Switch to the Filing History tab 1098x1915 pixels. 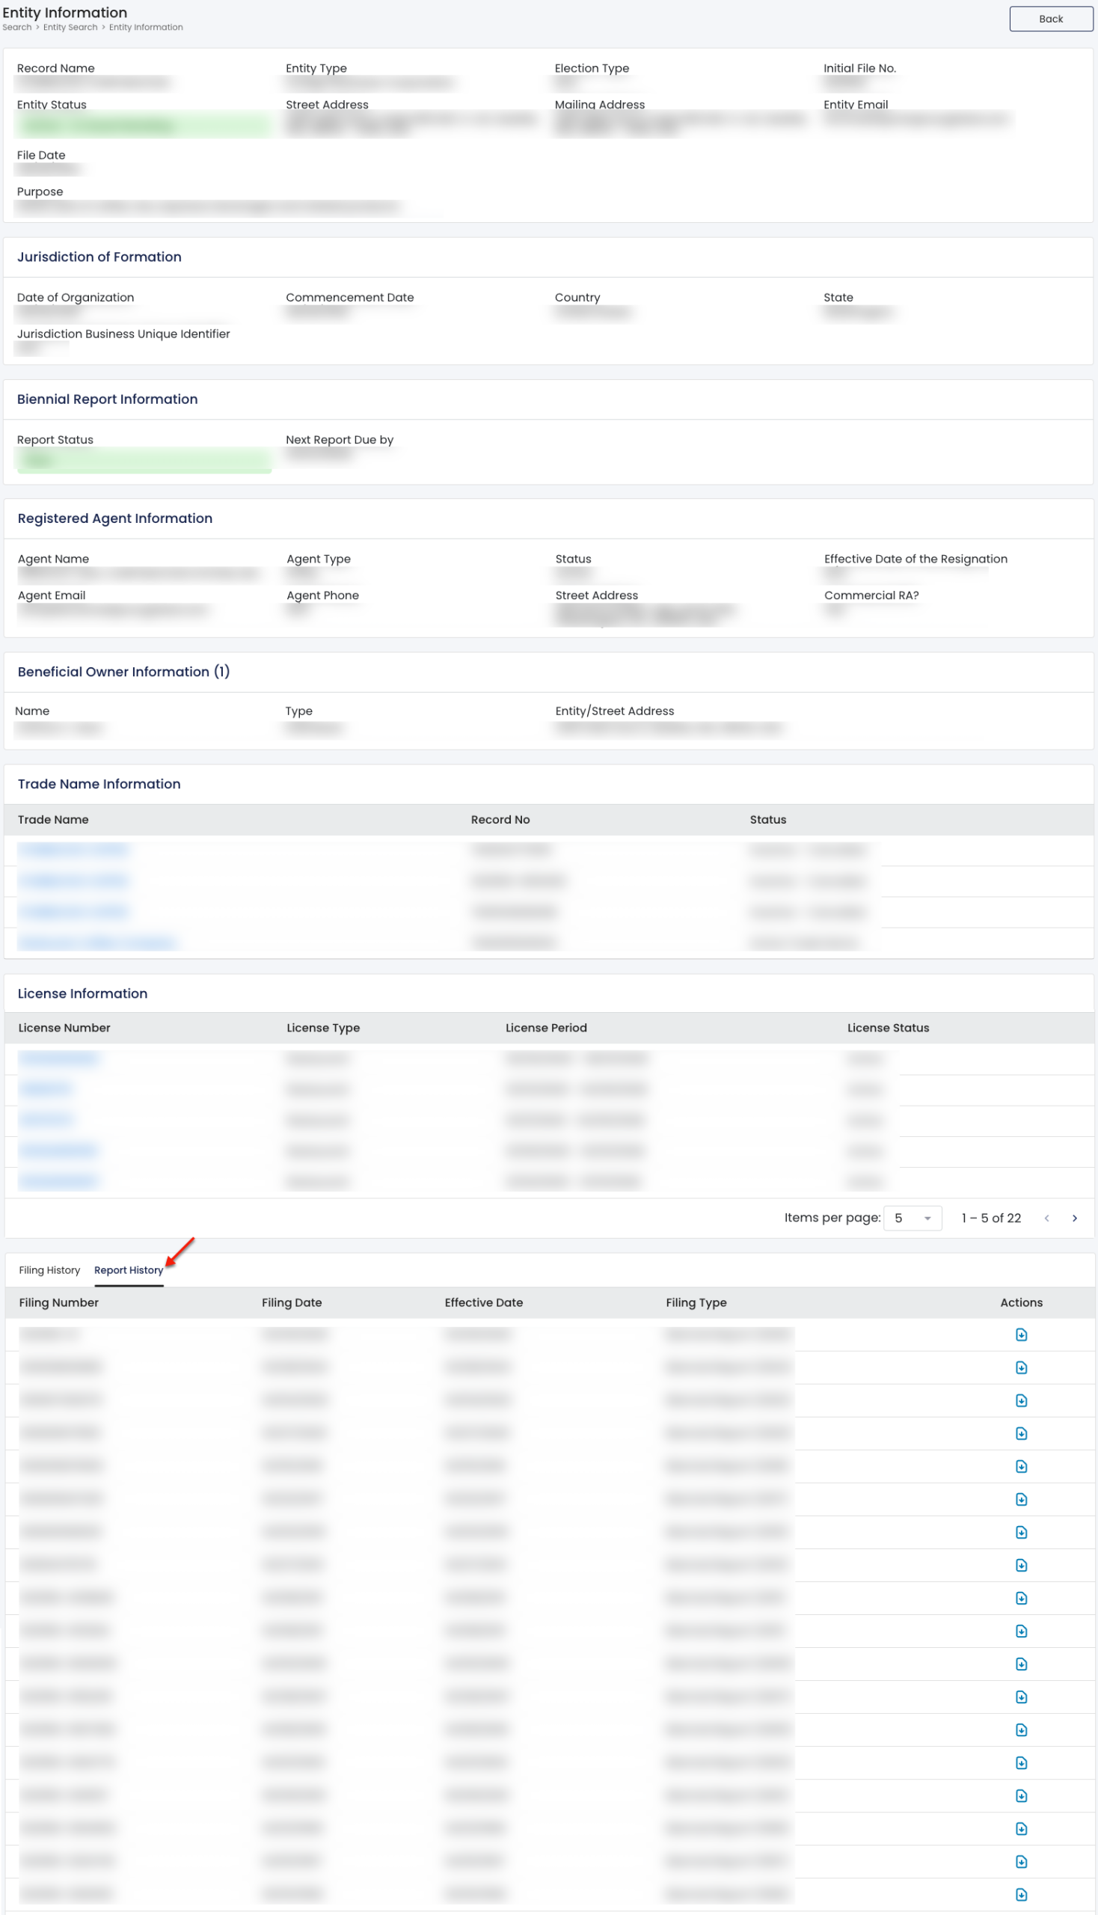49,1270
